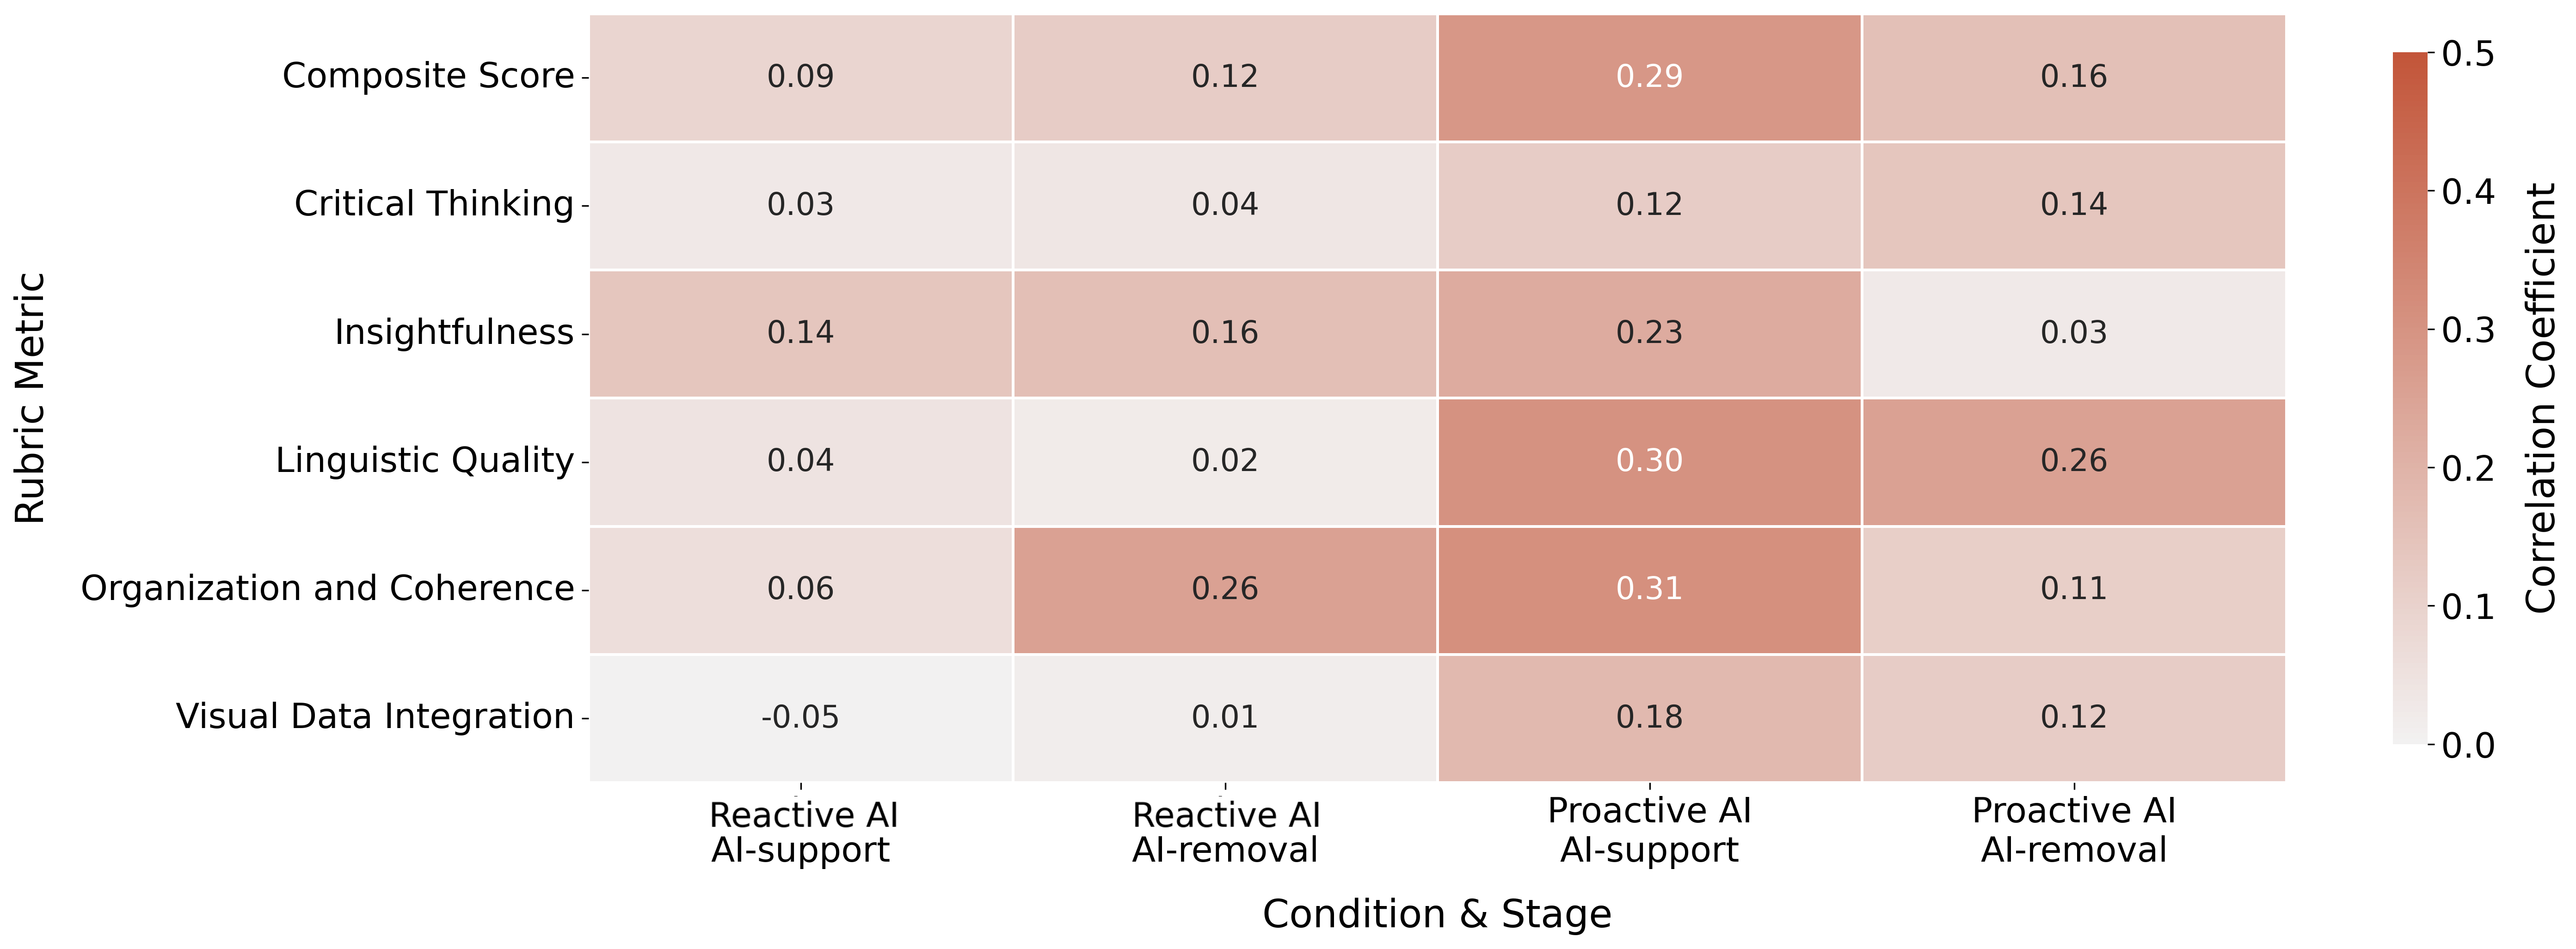Click the 0.30 Linguistic Quality cell
Image resolution: width=2576 pixels, height=949 pixels.
point(1649,461)
